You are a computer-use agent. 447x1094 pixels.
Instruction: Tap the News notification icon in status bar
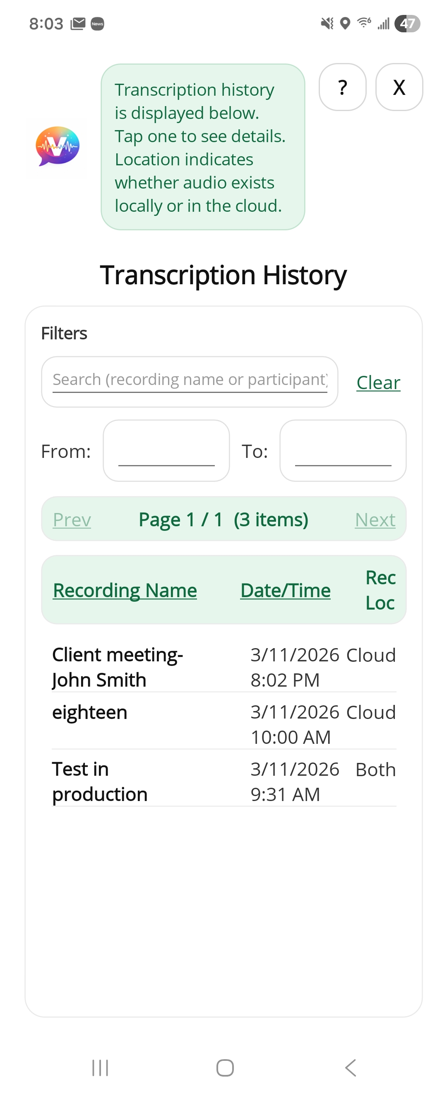tap(98, 24)
